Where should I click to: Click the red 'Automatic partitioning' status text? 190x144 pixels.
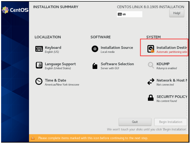pyautogui.click(x=171, y=52)
